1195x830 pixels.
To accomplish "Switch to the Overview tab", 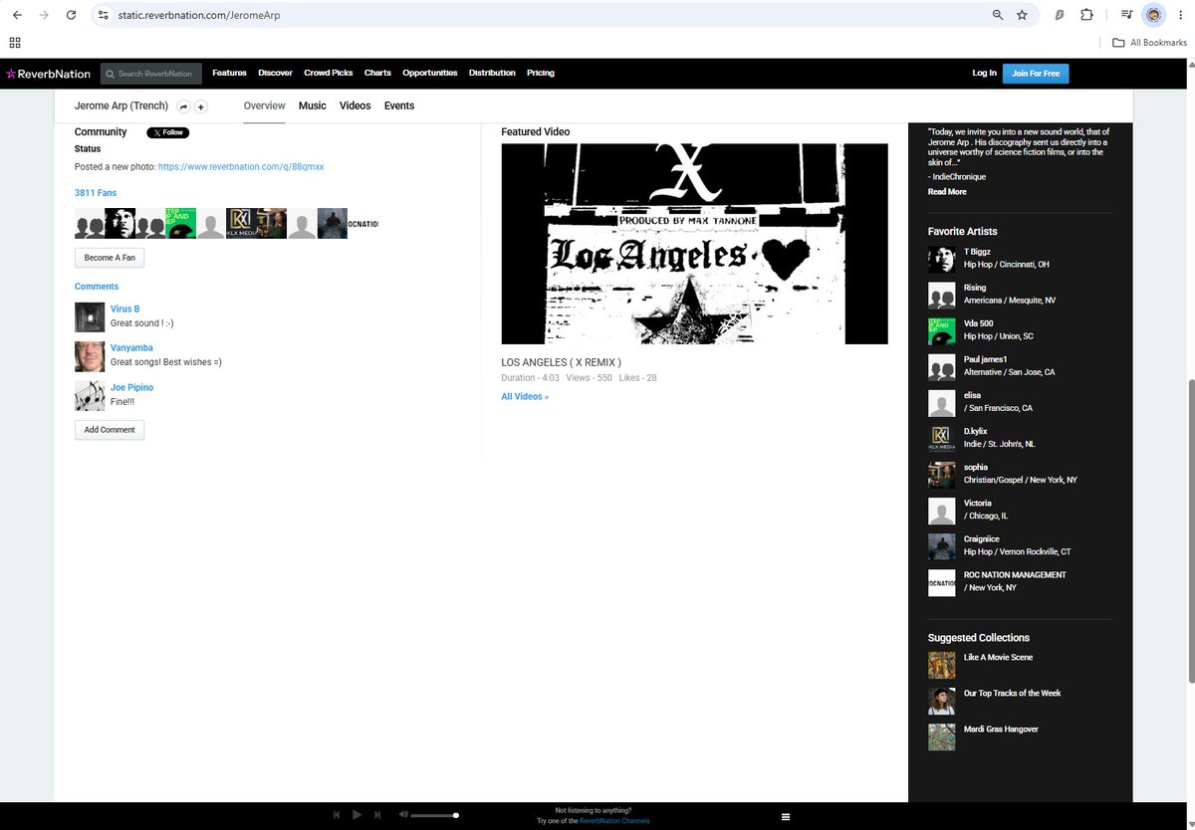I will [264, 105].
